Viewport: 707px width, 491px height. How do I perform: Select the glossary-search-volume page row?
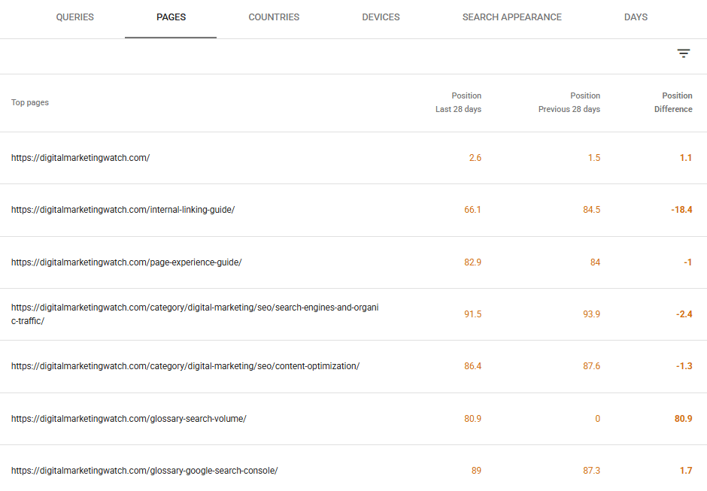tap(353, 419)
